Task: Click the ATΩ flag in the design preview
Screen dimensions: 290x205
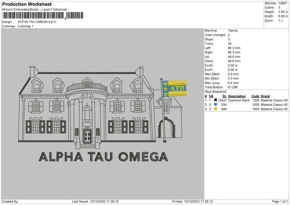Action: (174, 88)
